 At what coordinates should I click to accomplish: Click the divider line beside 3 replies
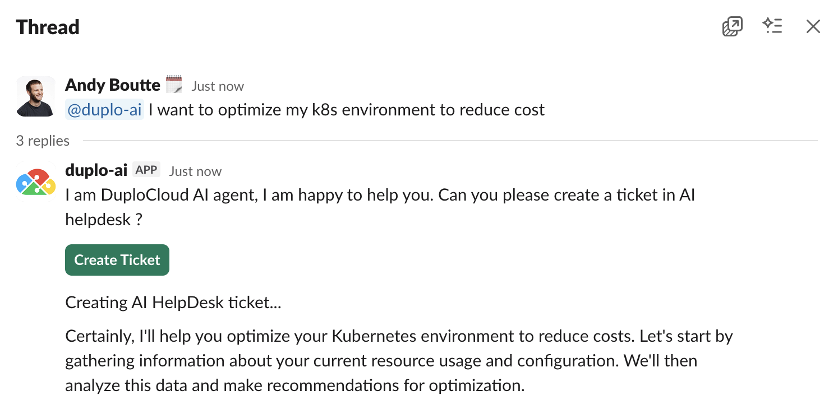click(x=449, y=140)
